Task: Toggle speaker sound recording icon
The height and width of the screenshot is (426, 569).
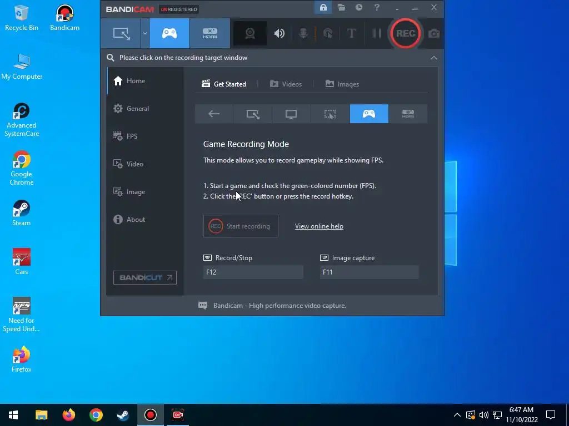Action: pyautogui.click(x=279, y=33)
